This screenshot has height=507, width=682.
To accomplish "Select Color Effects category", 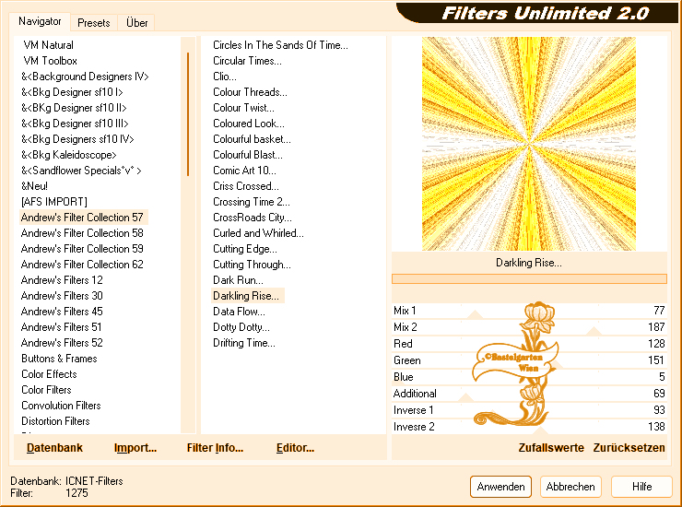I will pos(49,374).
